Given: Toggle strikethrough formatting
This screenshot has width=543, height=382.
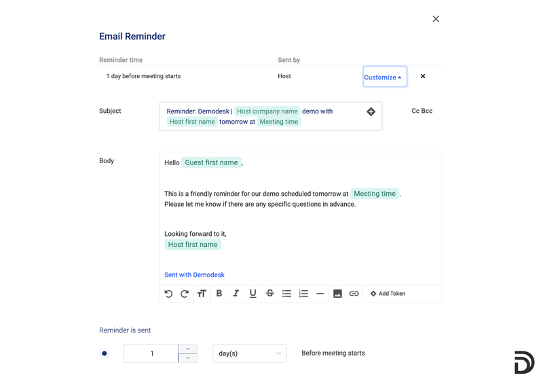Looking at the screenshot, I should pos(269,294).
